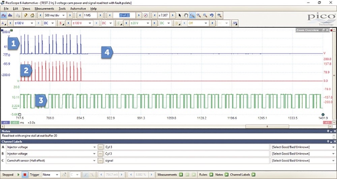
Task: Click the Notes text area
Action: coord(166,136)
